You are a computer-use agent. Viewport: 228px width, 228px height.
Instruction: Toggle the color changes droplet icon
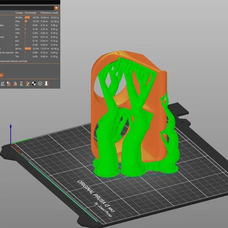(15, 84)
